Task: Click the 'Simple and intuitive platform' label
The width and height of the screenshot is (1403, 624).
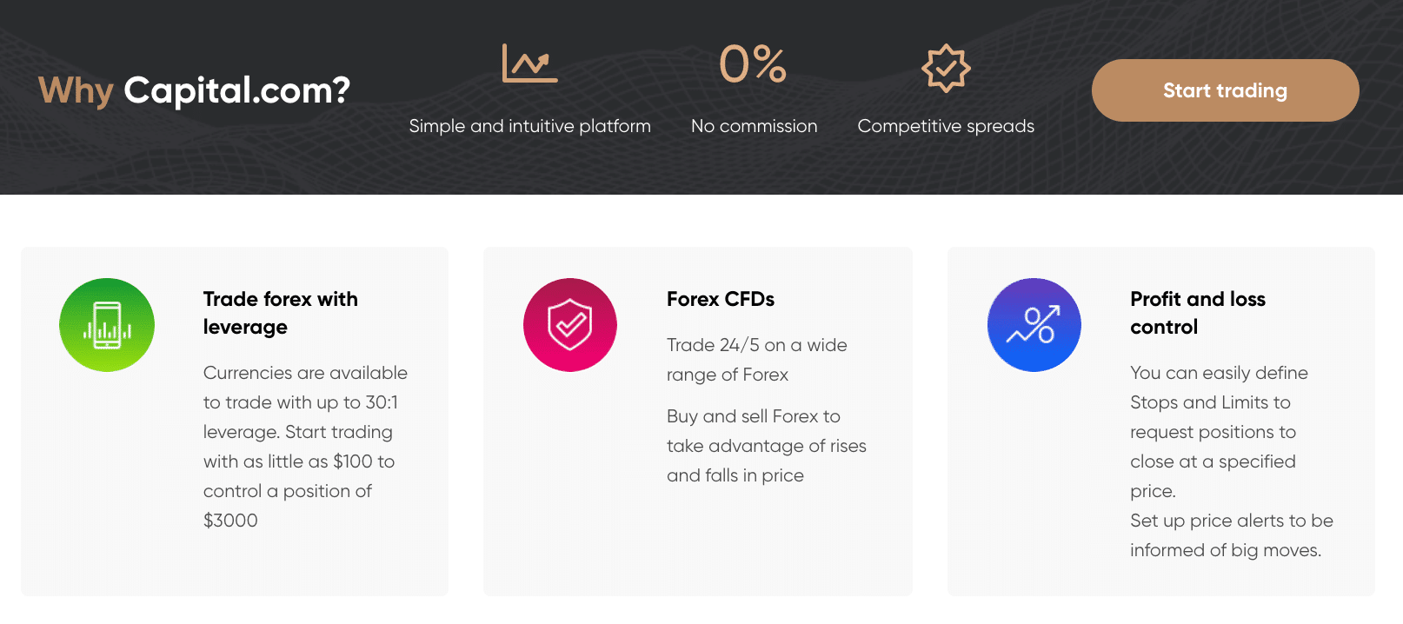Action: (x=529, y=126)
